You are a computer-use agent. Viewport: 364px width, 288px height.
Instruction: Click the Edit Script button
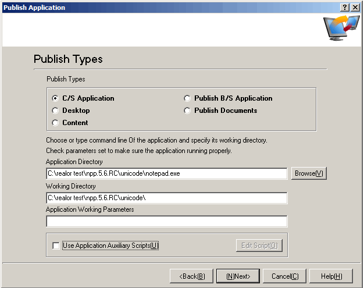point(259,246)
